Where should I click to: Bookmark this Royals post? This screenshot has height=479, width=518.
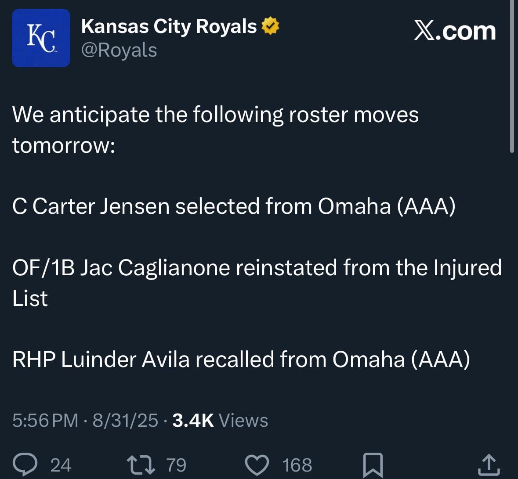coord(373,465)
